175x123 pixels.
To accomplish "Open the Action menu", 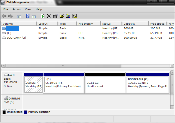I will [16, 9].
